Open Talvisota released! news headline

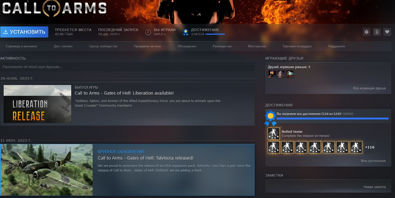click(x=145, y=158)
